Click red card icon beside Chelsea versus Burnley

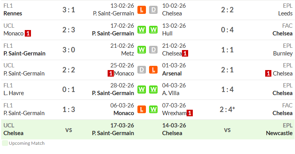[185, 54]
